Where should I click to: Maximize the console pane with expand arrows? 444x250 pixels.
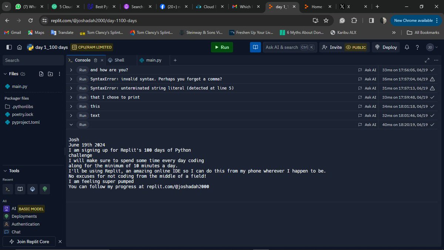coord(427,60)
